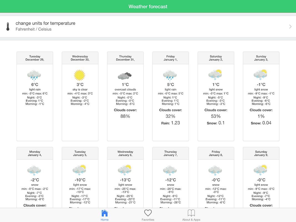Click the snow icon for Thursday January 7
This screenshot has width=296, height=222.
[170, 170]
